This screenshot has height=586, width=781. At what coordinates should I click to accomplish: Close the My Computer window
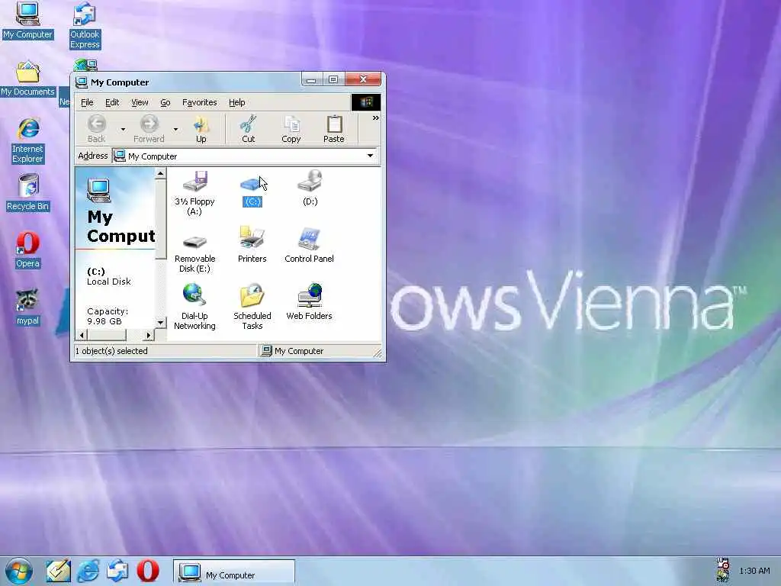point(363,79)
